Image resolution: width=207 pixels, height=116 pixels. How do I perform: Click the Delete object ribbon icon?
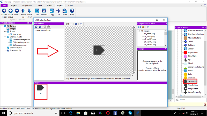click(x=17, y=12)
